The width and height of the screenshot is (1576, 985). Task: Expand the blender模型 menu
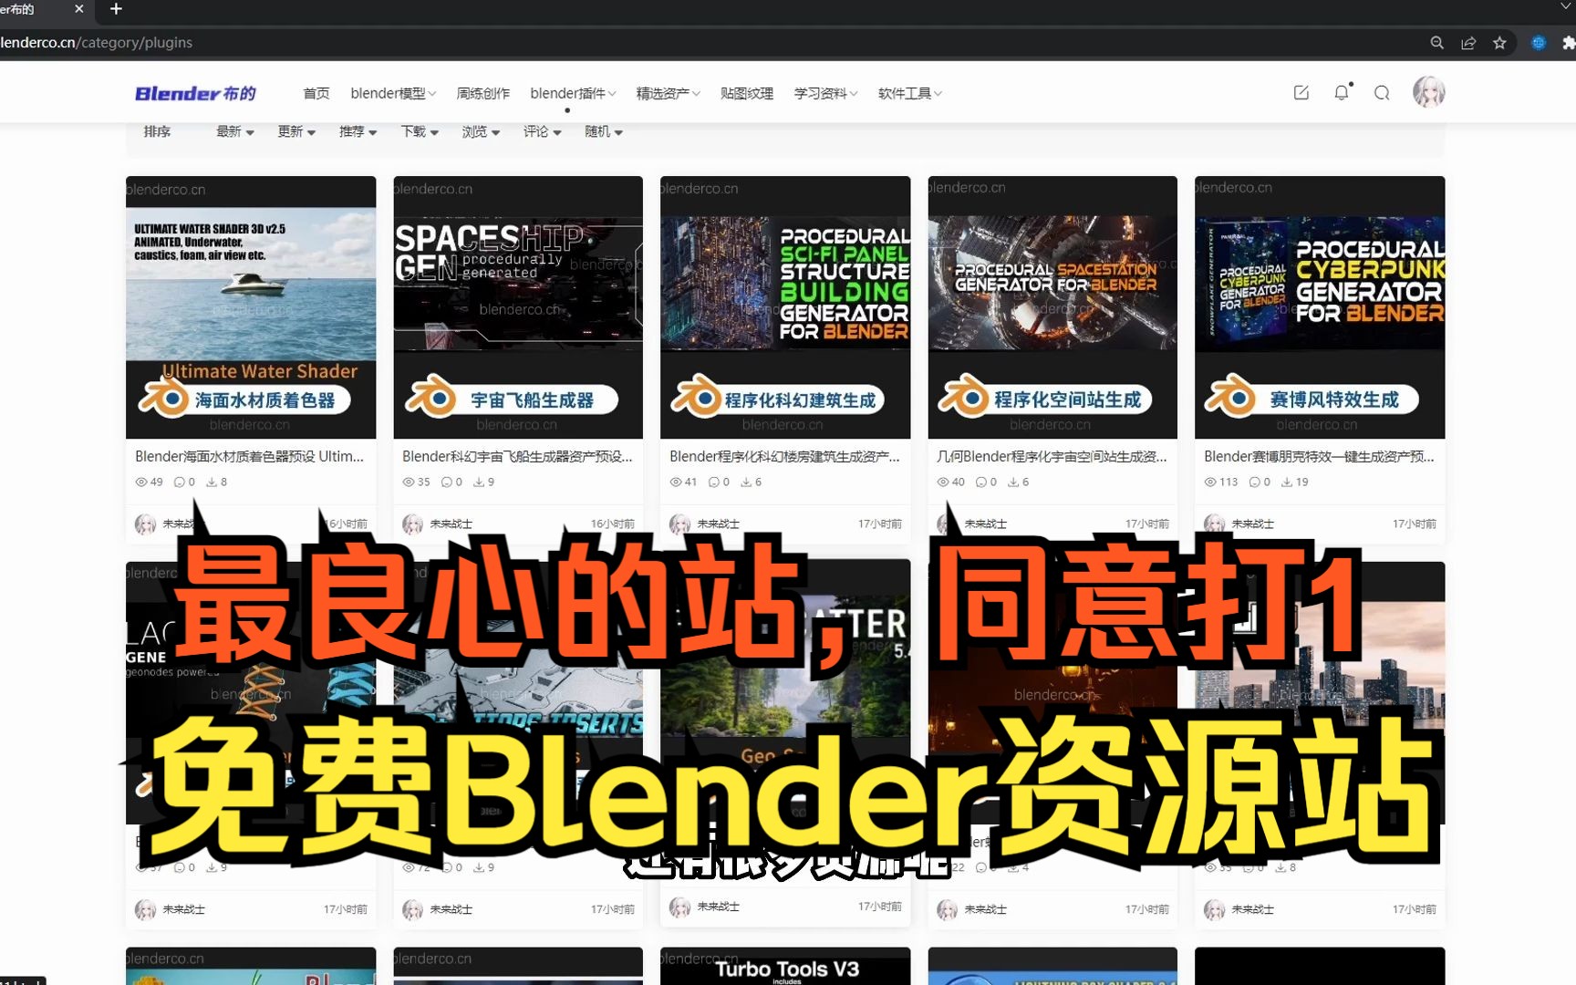coord(393,93)
